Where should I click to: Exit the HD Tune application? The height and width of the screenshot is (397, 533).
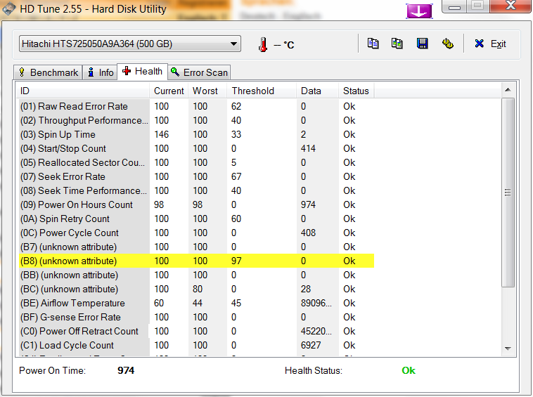[491, 44]
